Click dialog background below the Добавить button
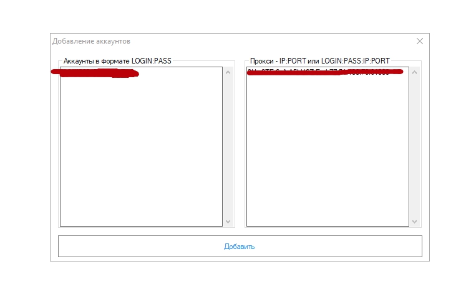This screenshot has height=297, width=471. (240, 259)
